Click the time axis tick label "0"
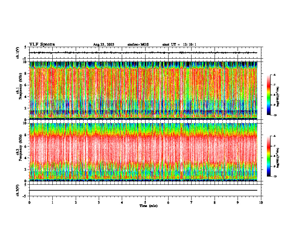 tap(29, 203)
